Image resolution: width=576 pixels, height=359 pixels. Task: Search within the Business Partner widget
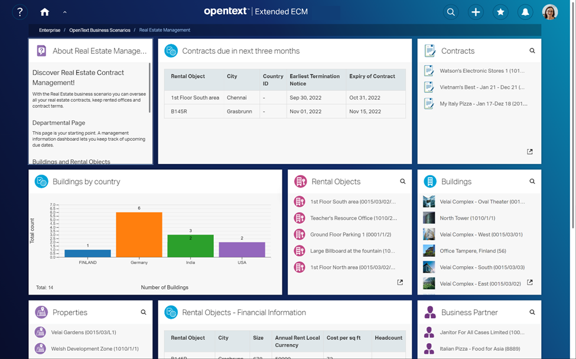(x=532, y=312)
